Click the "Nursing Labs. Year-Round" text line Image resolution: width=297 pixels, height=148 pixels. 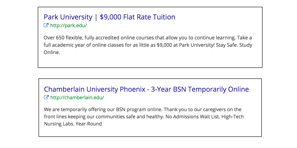(x=73, y=124)
